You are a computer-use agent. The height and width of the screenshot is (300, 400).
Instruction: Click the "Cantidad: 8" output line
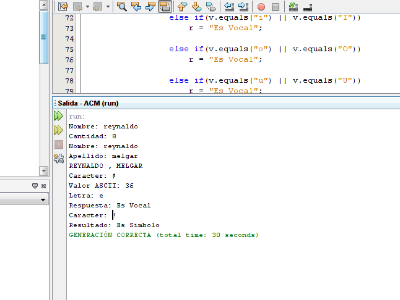click(x=93, y=136)
